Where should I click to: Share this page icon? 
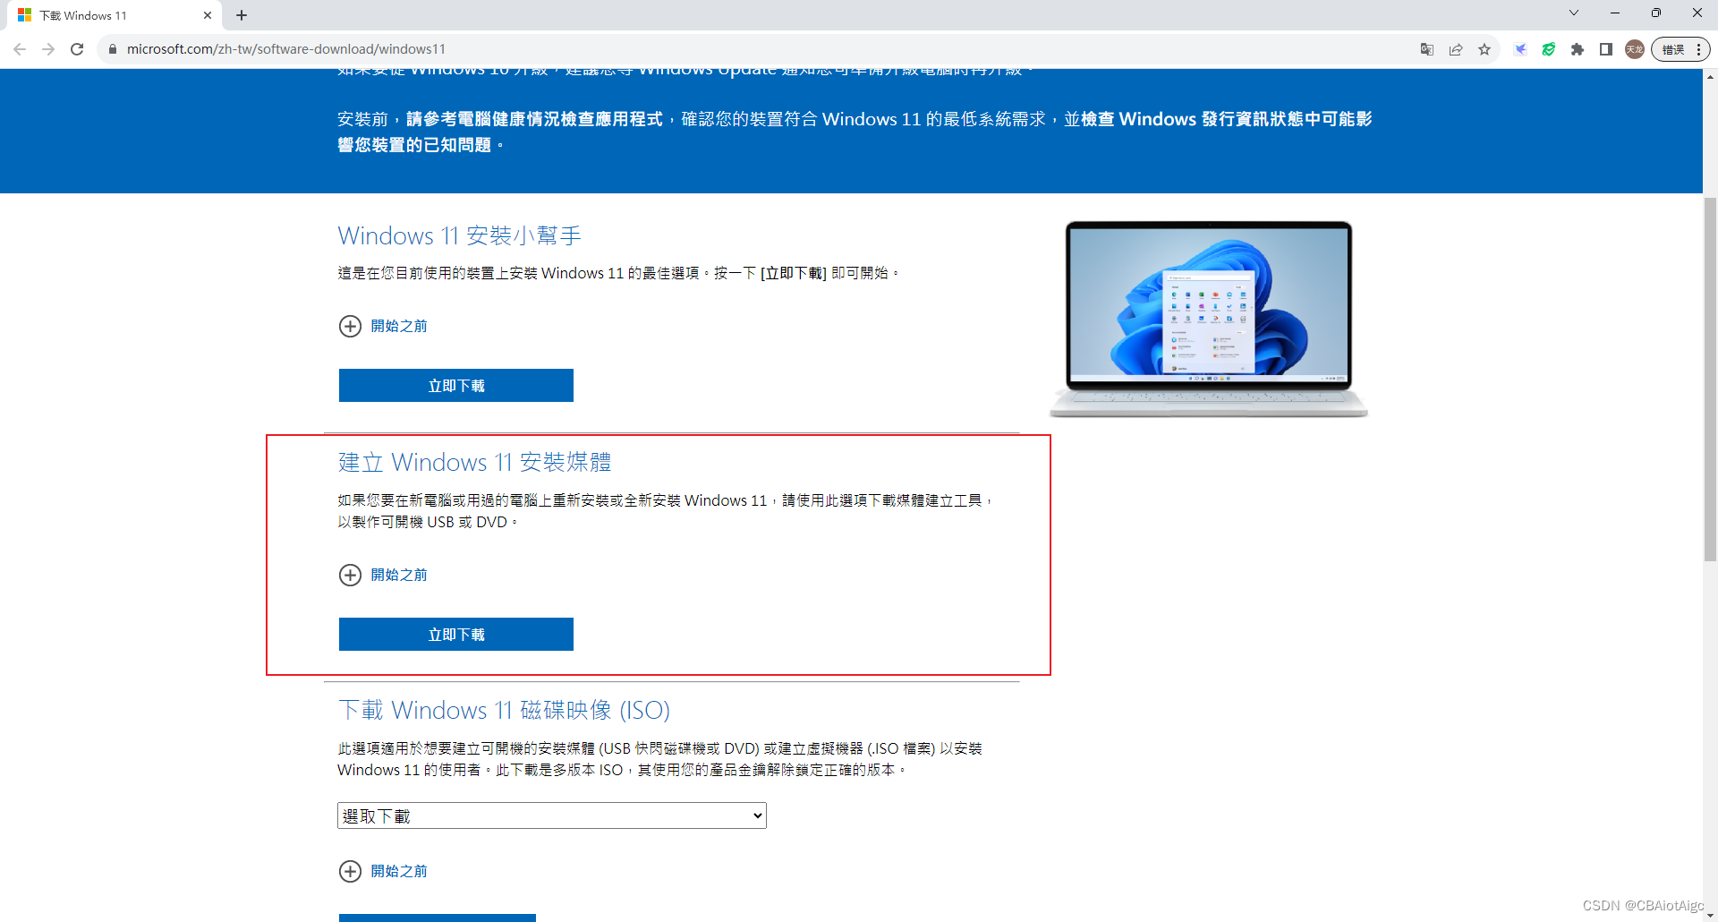(1456, 49)
